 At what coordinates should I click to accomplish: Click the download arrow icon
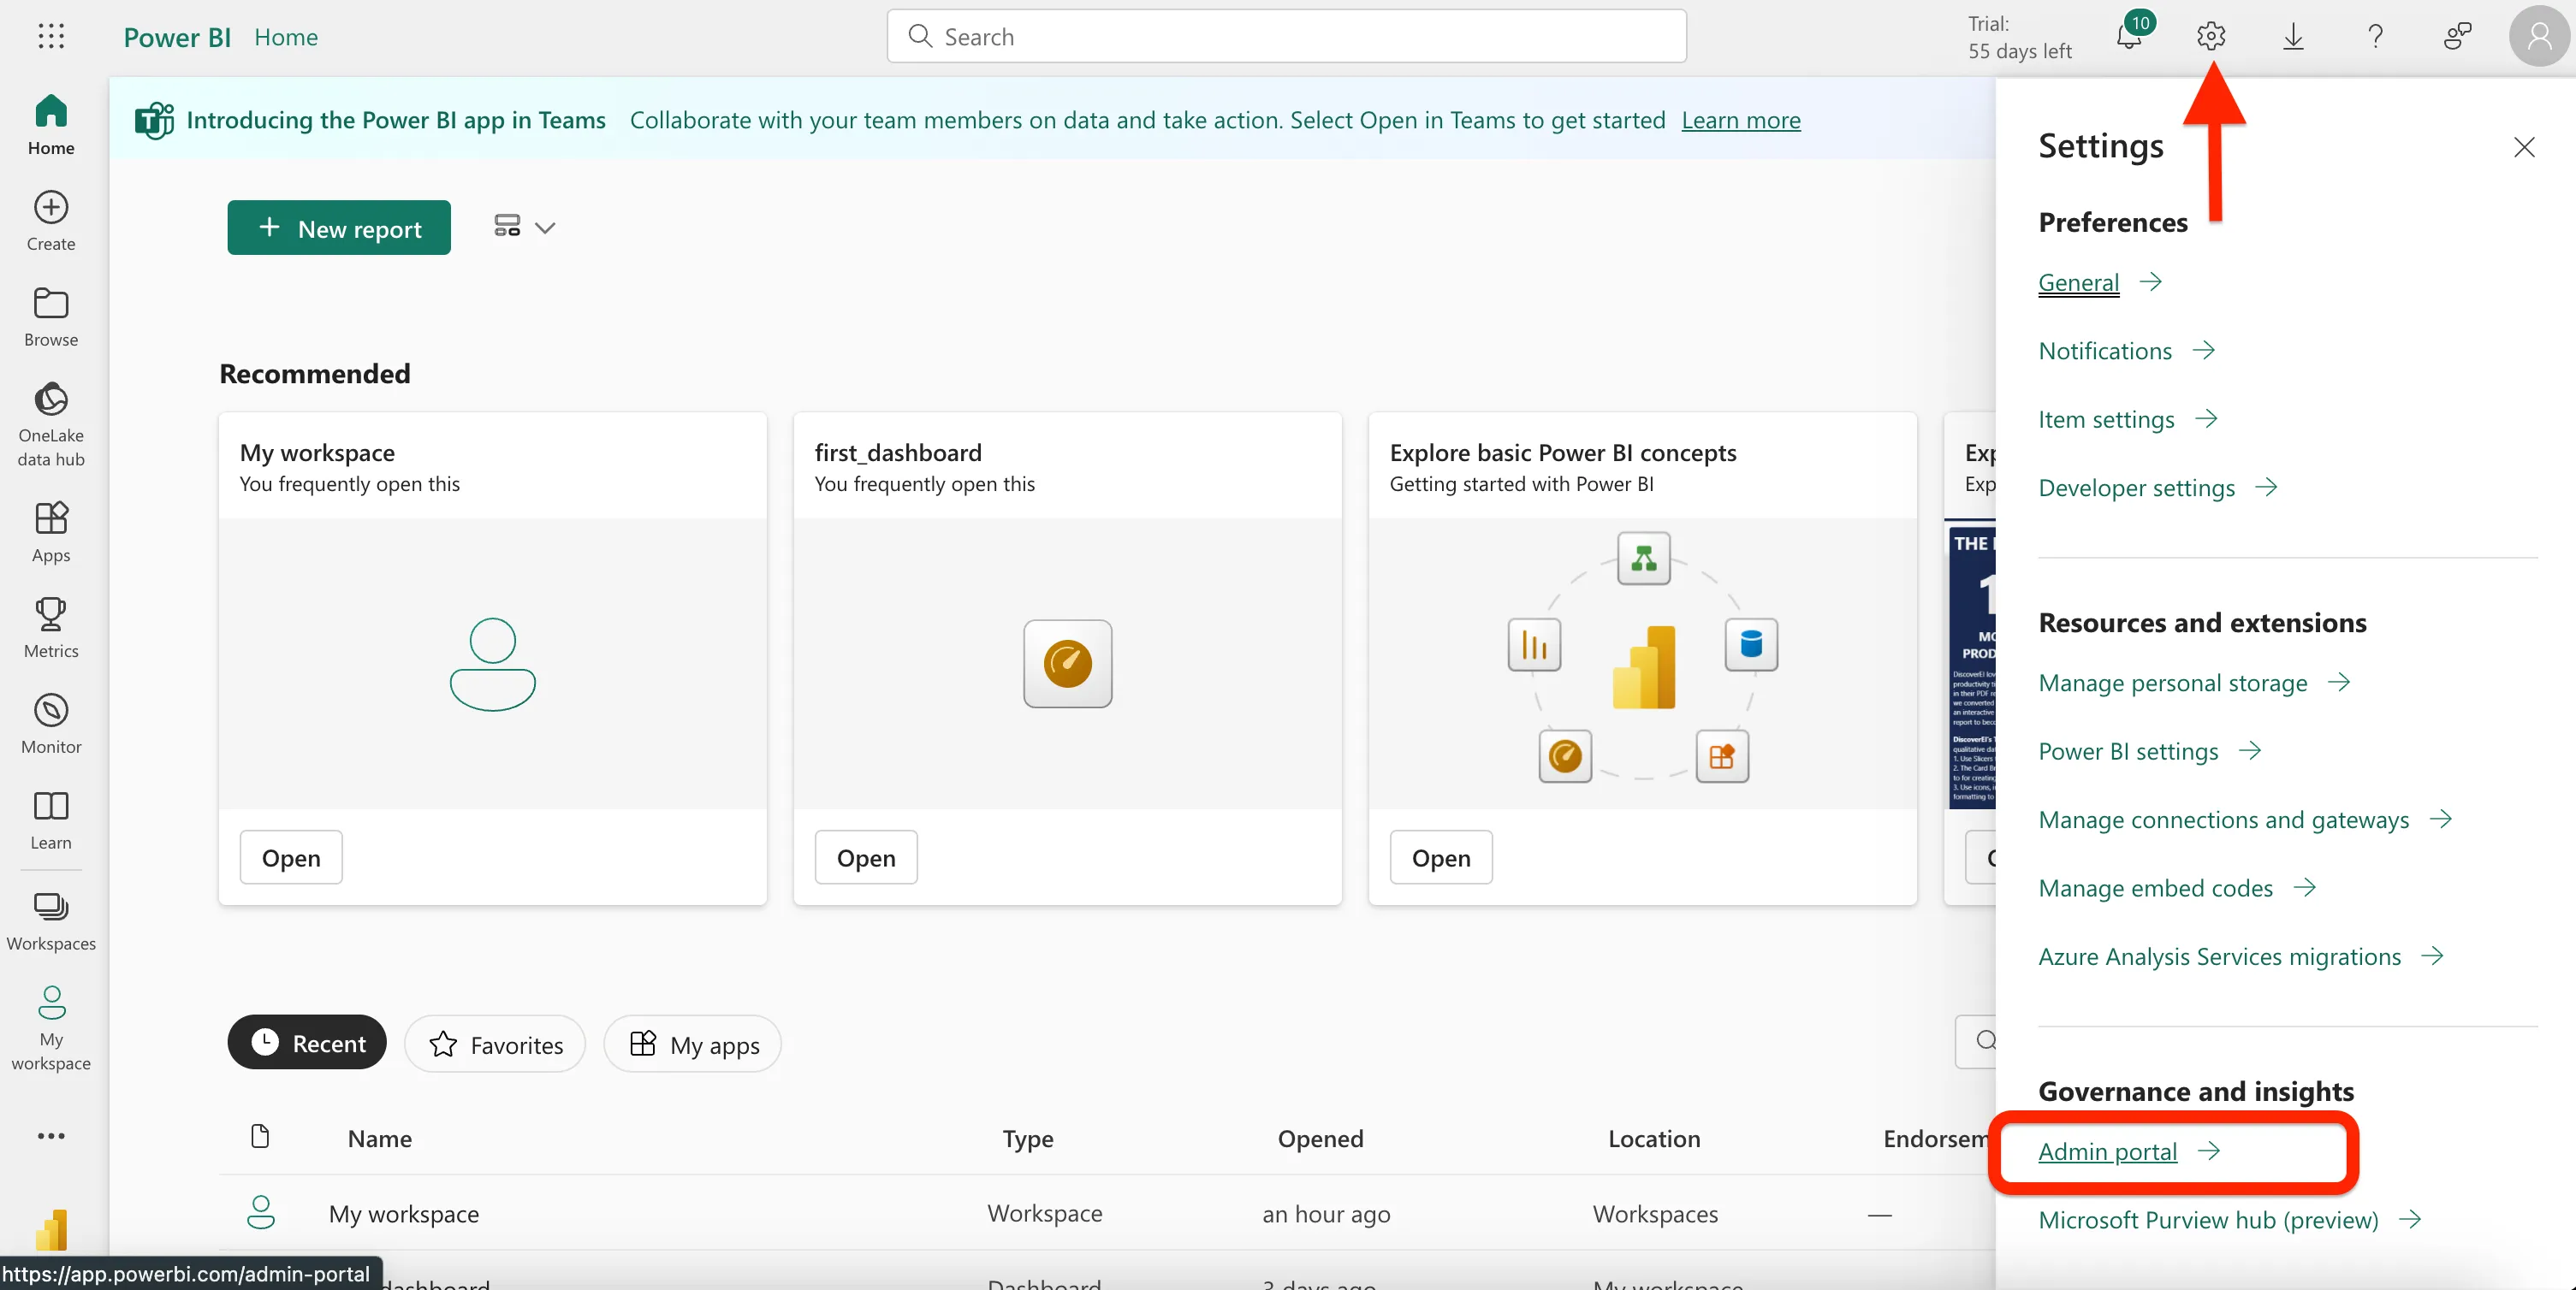coord(2293,37)
